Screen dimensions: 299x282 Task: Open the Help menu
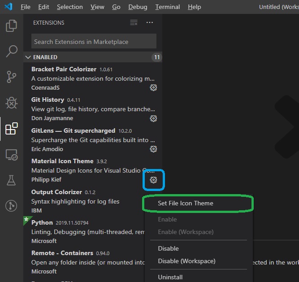[194, 7]
